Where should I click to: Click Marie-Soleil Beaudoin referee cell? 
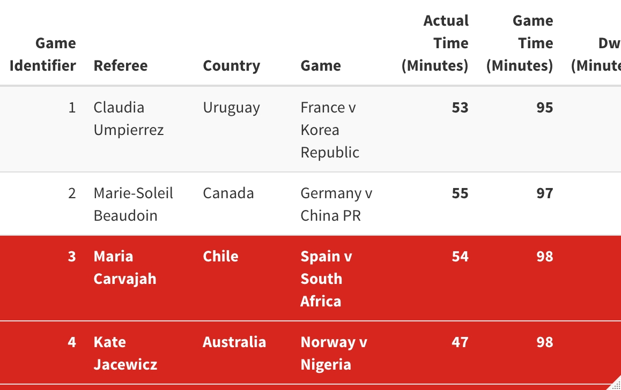tap(134, 204)
